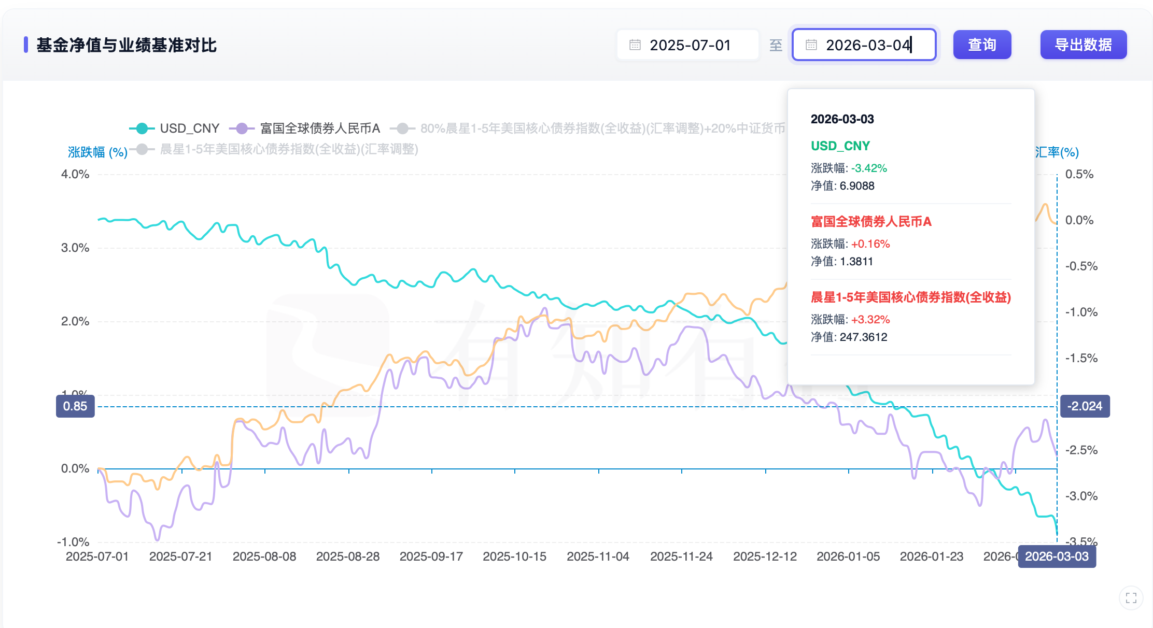Click the 查询 button
This screenshot has width=1153, height=628.
click(982, 45)
